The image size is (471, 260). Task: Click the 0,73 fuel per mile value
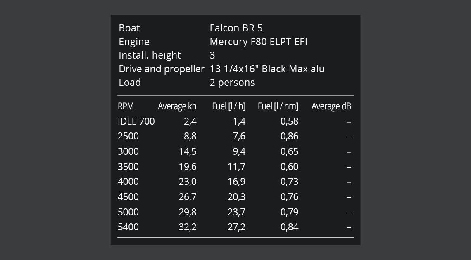coord(289,182)
